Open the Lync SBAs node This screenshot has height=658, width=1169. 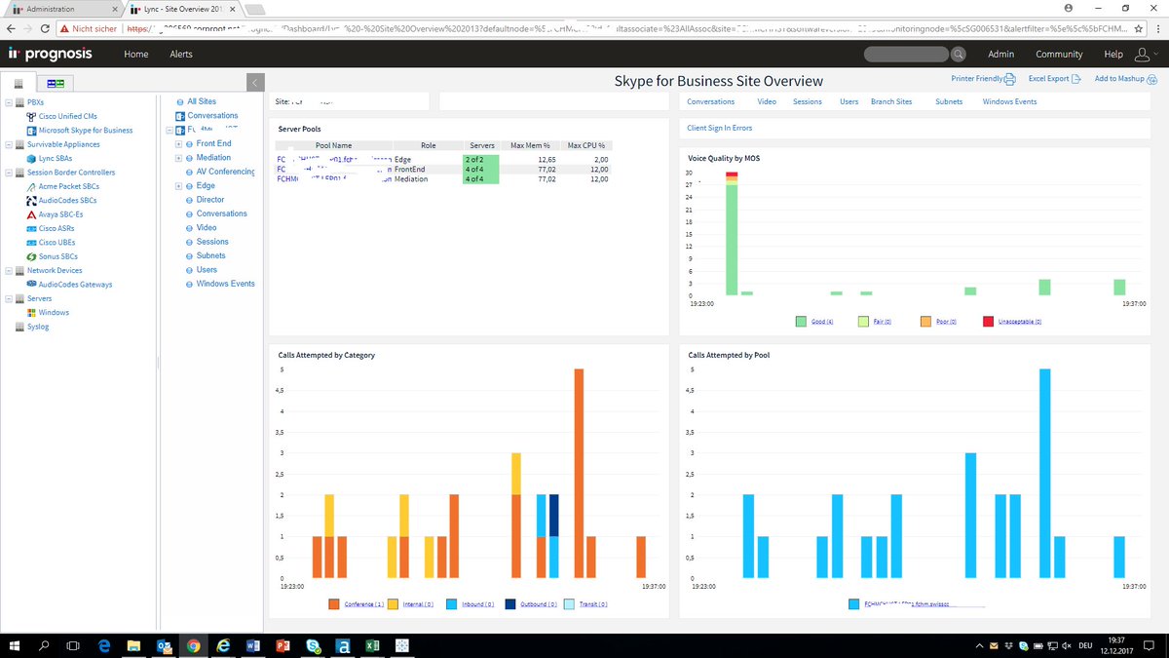[x=56, y=158]
